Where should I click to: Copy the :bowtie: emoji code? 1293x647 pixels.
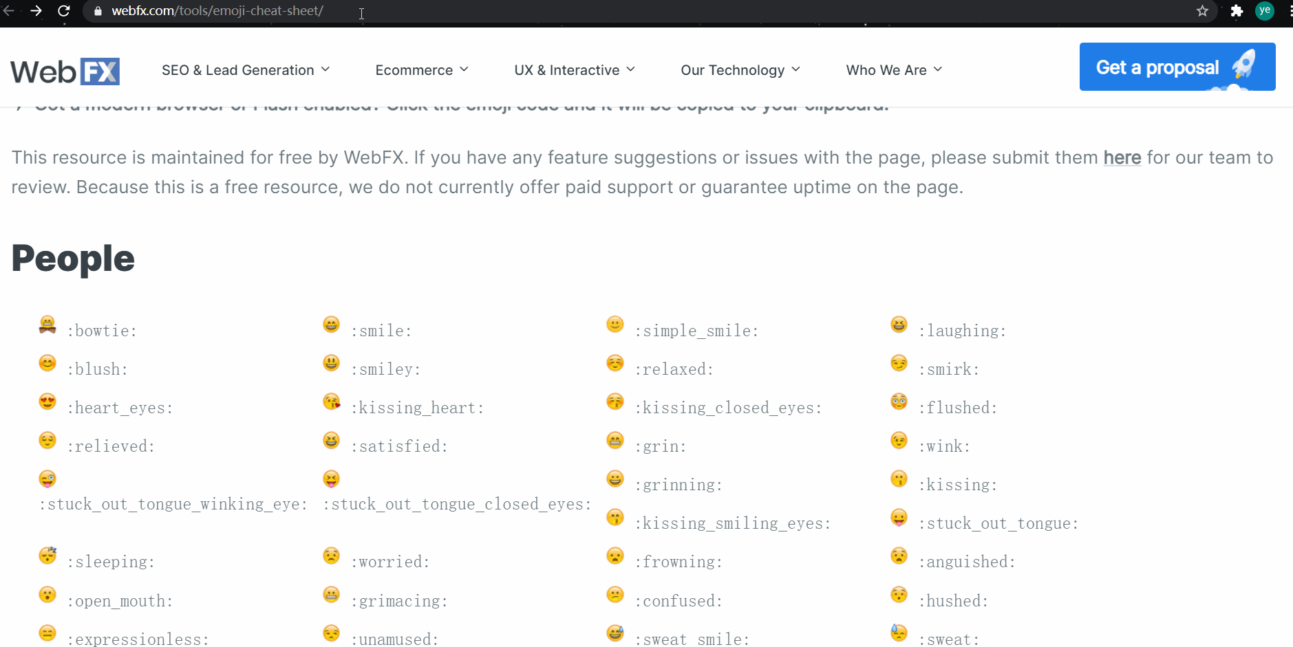pyautogui.click(x=102, y=331)
